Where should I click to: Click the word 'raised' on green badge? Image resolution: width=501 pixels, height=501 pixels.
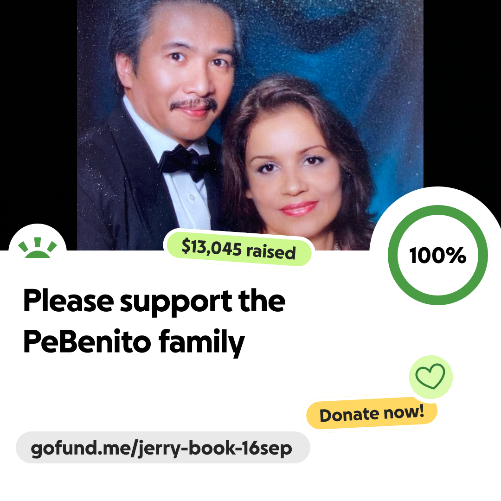[x=270, y=252]
